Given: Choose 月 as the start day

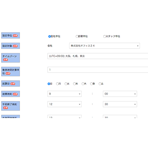Looking at the screenshot, I should point(57,84).
